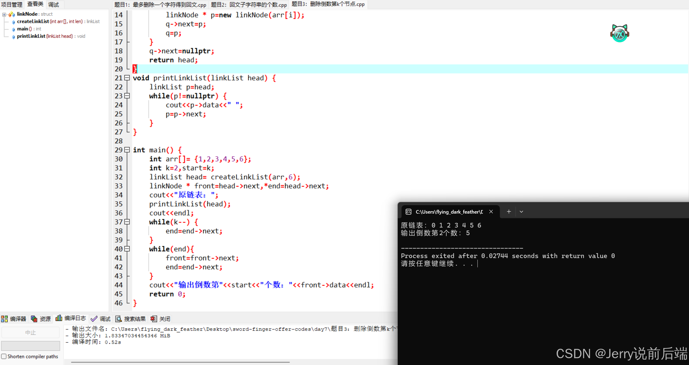This screenshot has width=689, height=365.
Task: Switch to 题目2 回文子字符串的个数.cpp tab
Action: (x=249, y=5)
